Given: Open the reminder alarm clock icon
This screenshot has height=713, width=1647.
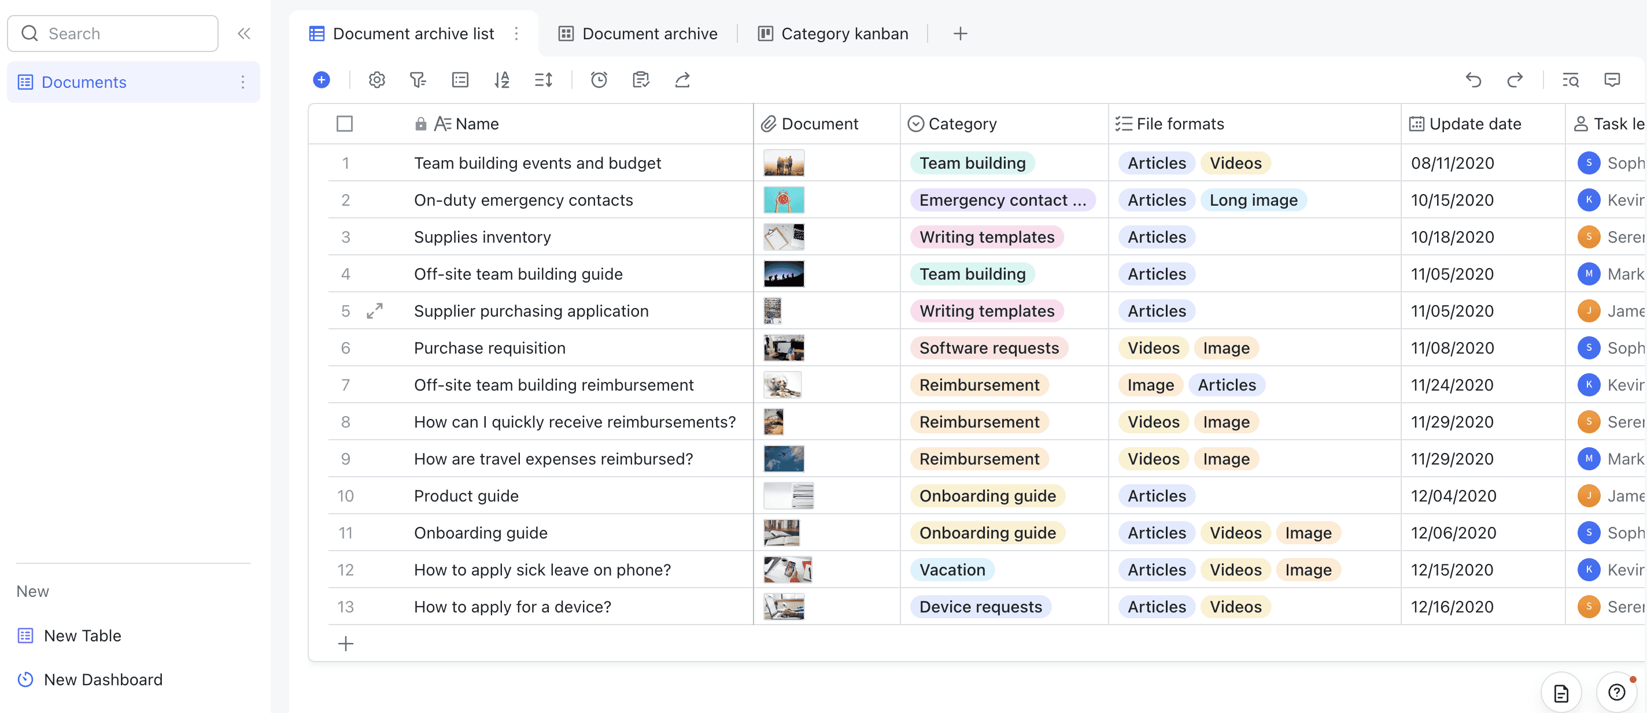Looking at the screenshot, I should tap(599, 80).
